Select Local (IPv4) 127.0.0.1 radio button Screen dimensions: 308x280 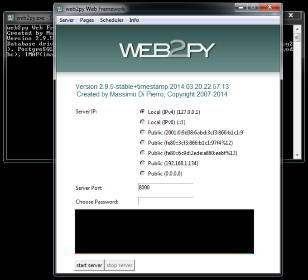coord(142,111)
